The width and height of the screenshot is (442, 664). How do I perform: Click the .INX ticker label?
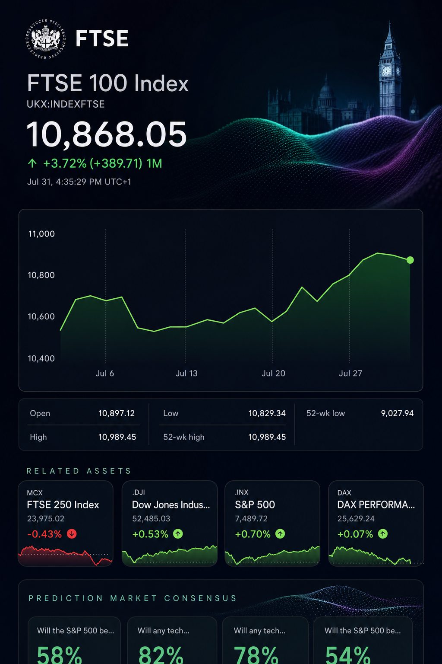[242, 492]
